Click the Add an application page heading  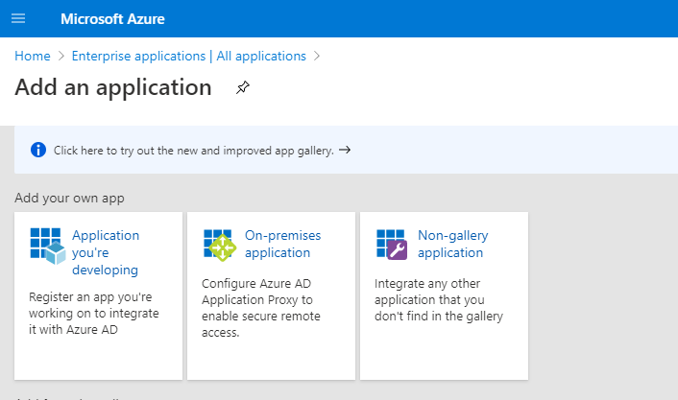(113, 87)
